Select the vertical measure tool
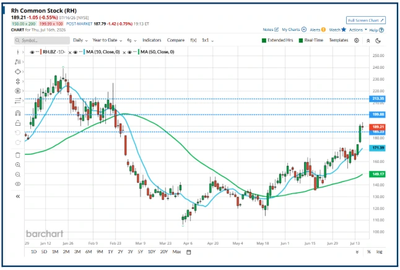 click(17, 81)
